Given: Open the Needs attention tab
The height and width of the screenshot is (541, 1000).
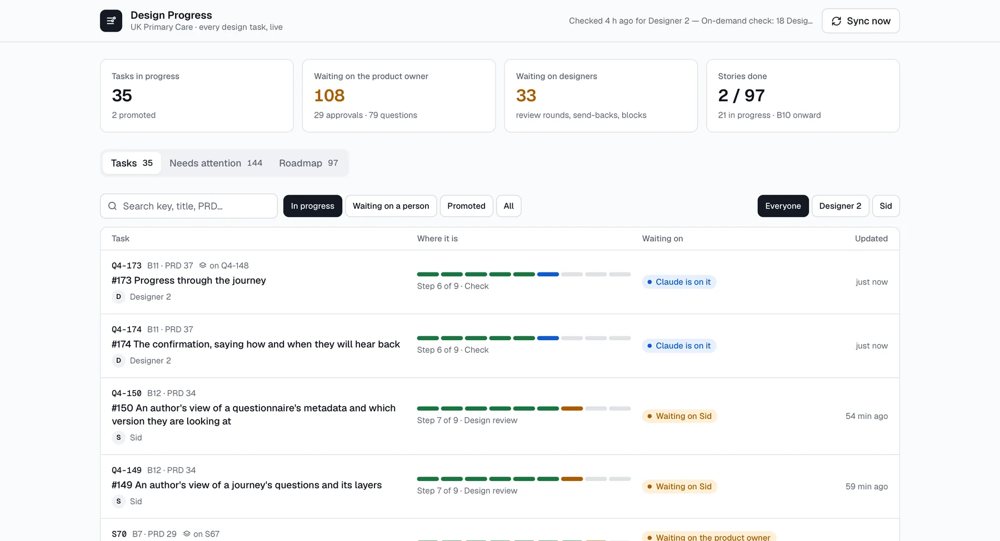Looking at the screenshot, I should point(216,163).
